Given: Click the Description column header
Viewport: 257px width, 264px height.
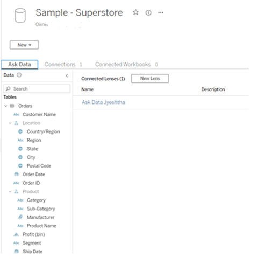Looking at the screenshot, I should [213, 89].
